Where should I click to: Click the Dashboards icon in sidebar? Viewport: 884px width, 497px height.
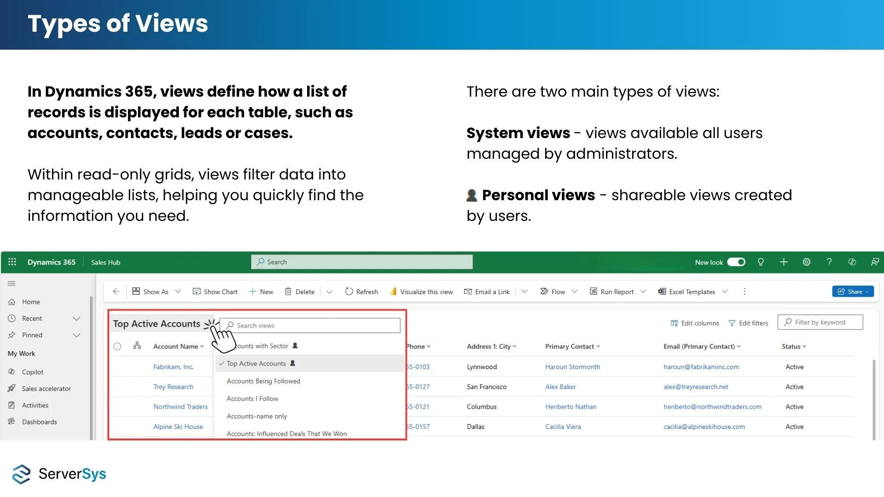(x=12, y=422)
